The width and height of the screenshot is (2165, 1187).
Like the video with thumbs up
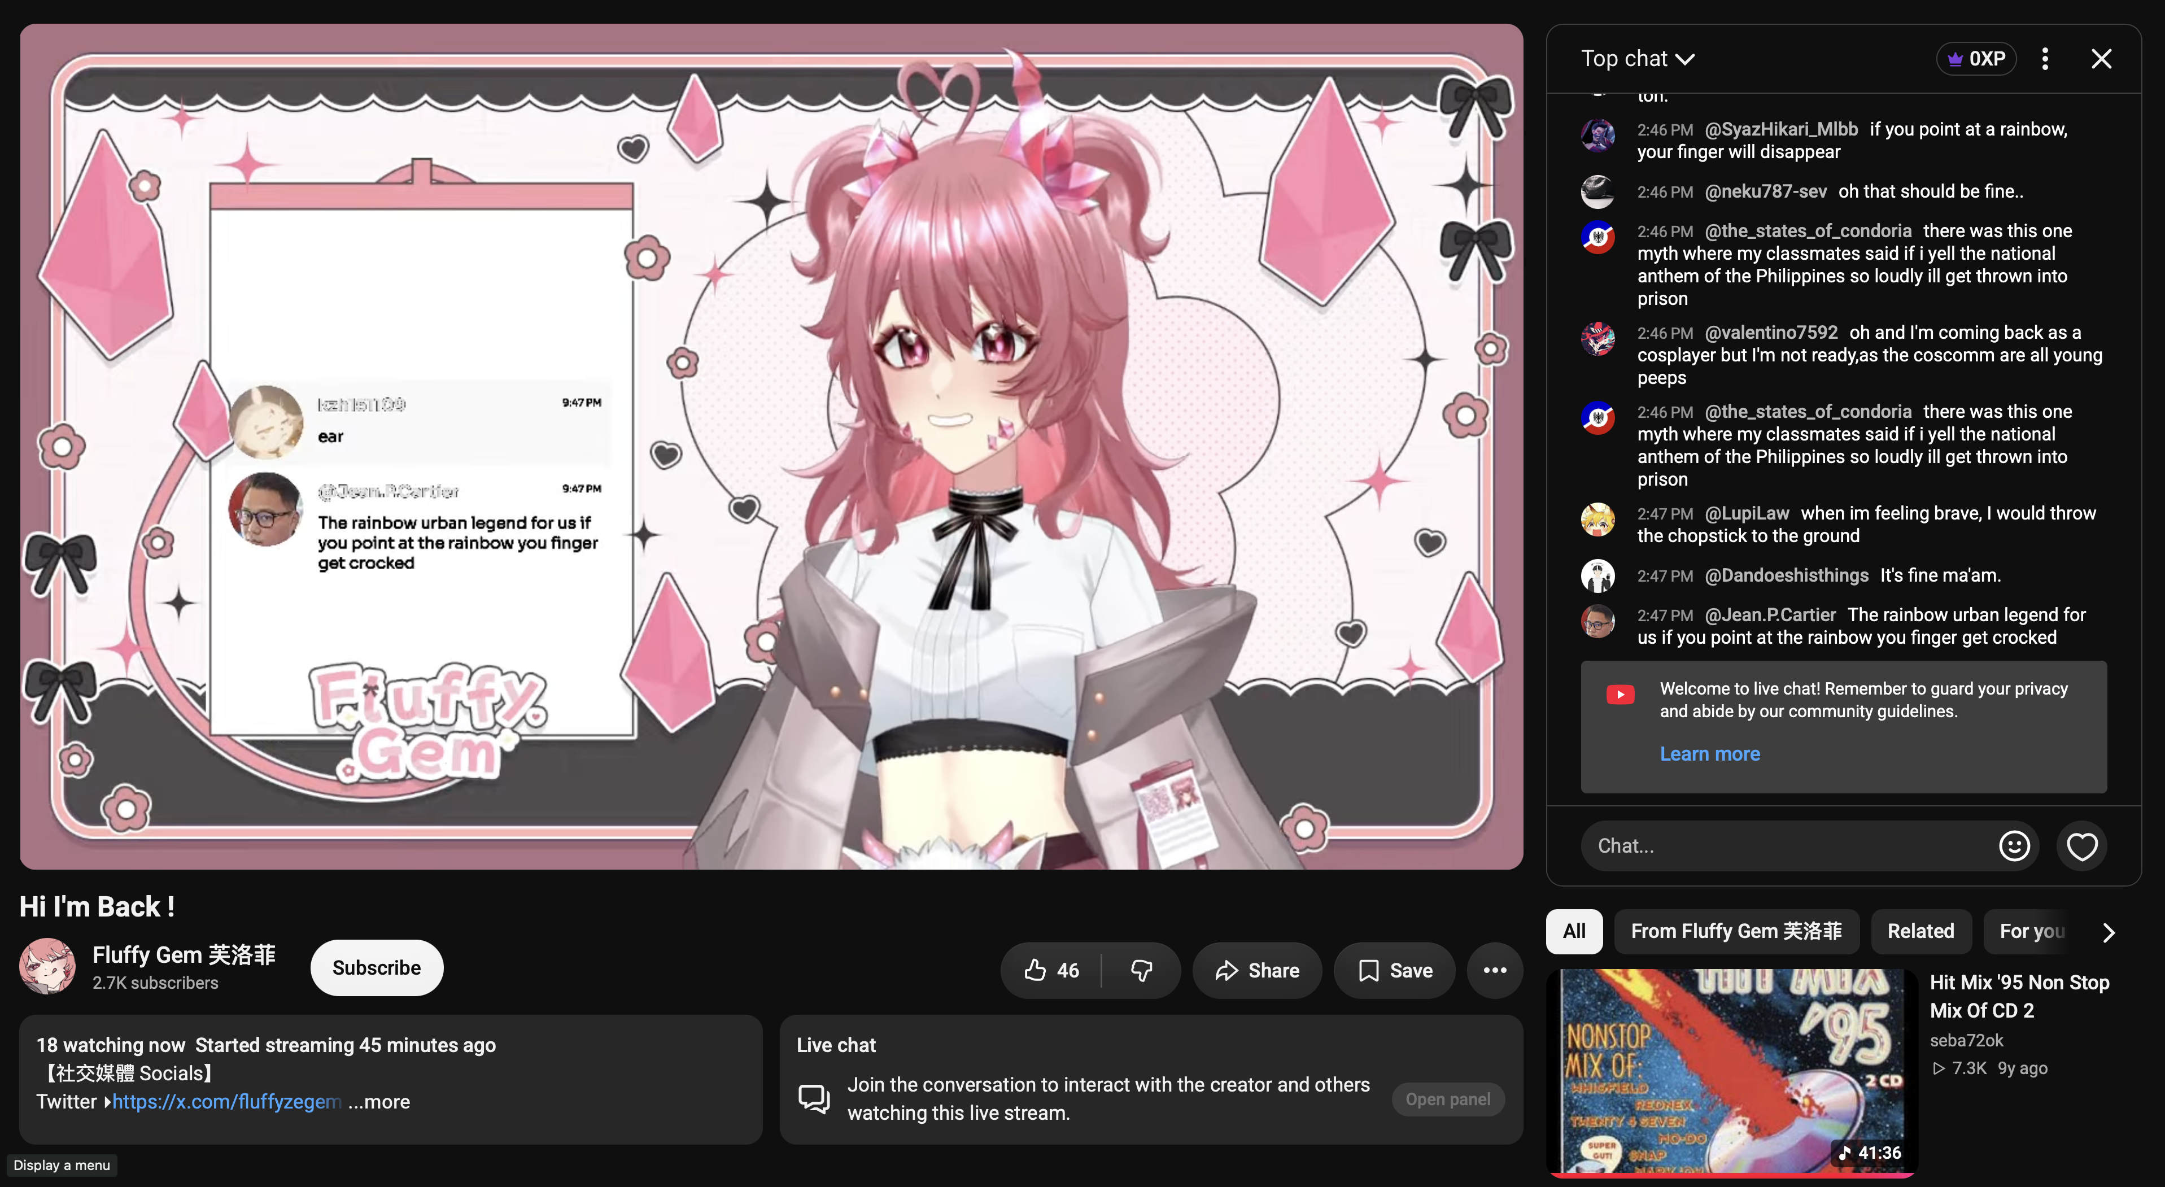(x=1050, y=970)
